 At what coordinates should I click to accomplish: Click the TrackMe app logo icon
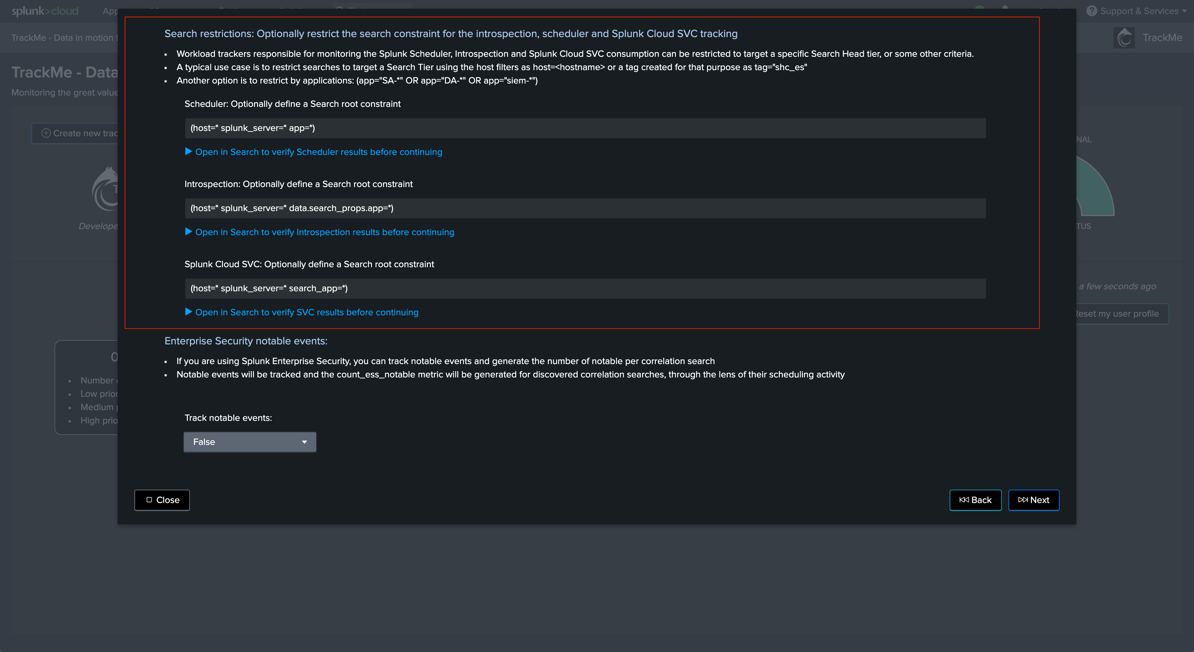click(1124, 38)
